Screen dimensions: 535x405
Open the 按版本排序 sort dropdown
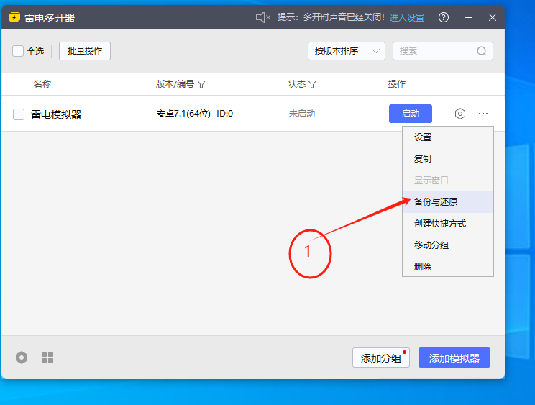(x=347, y=51)
